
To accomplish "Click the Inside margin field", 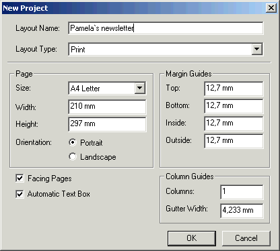I will (x=234, y=123).
